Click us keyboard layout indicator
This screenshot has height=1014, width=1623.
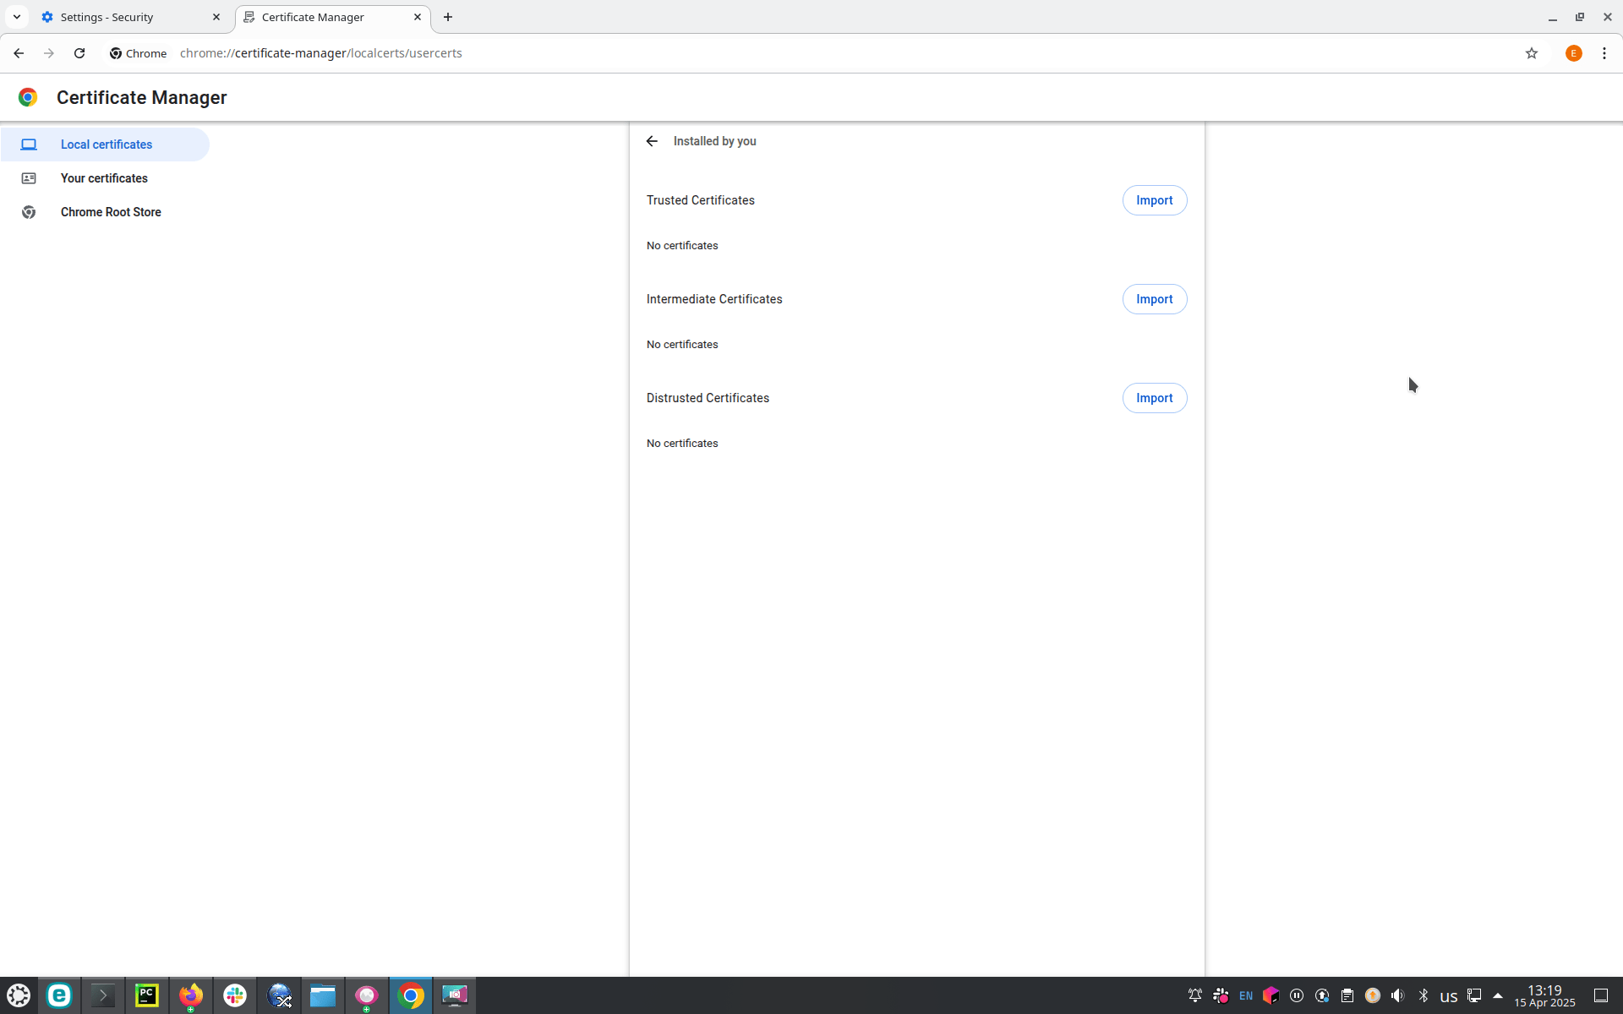point(1449,996)
